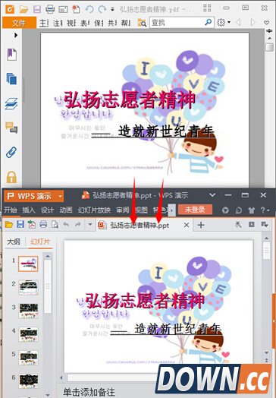This screenshot has height=398, width=276.
Task: Open the Security lock panel in PDF sidebar
Action: 11,177
